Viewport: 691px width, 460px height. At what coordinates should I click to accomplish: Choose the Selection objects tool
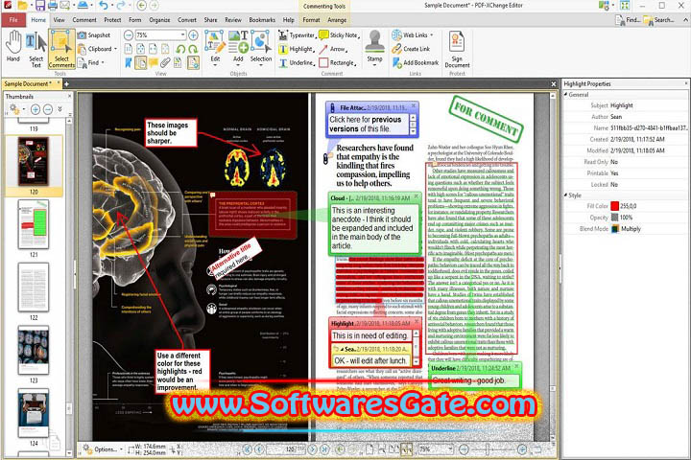[261, 49]
